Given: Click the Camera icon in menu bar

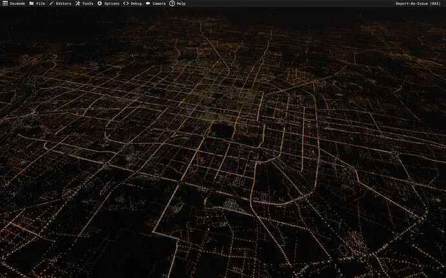Looking at the screenshot, I should point(148,3).
